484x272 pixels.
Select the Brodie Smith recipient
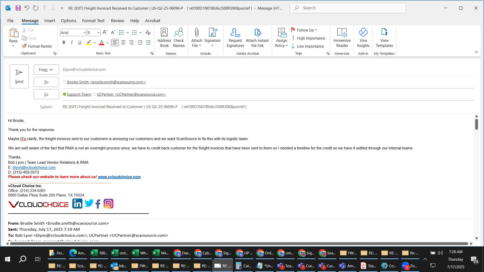click(x=106, y=82)
